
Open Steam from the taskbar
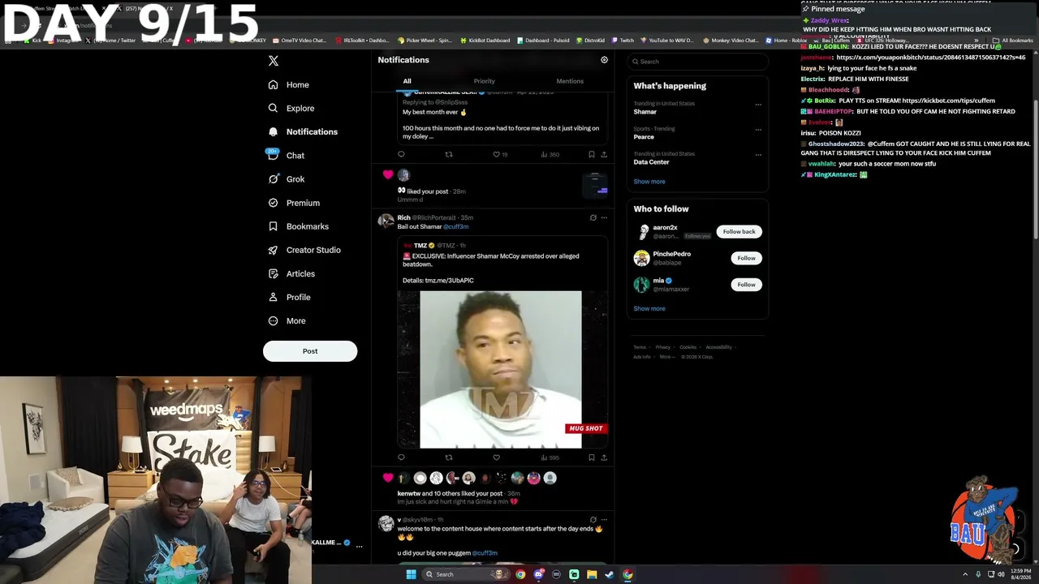pyautogui.click(x=610, y=574)
